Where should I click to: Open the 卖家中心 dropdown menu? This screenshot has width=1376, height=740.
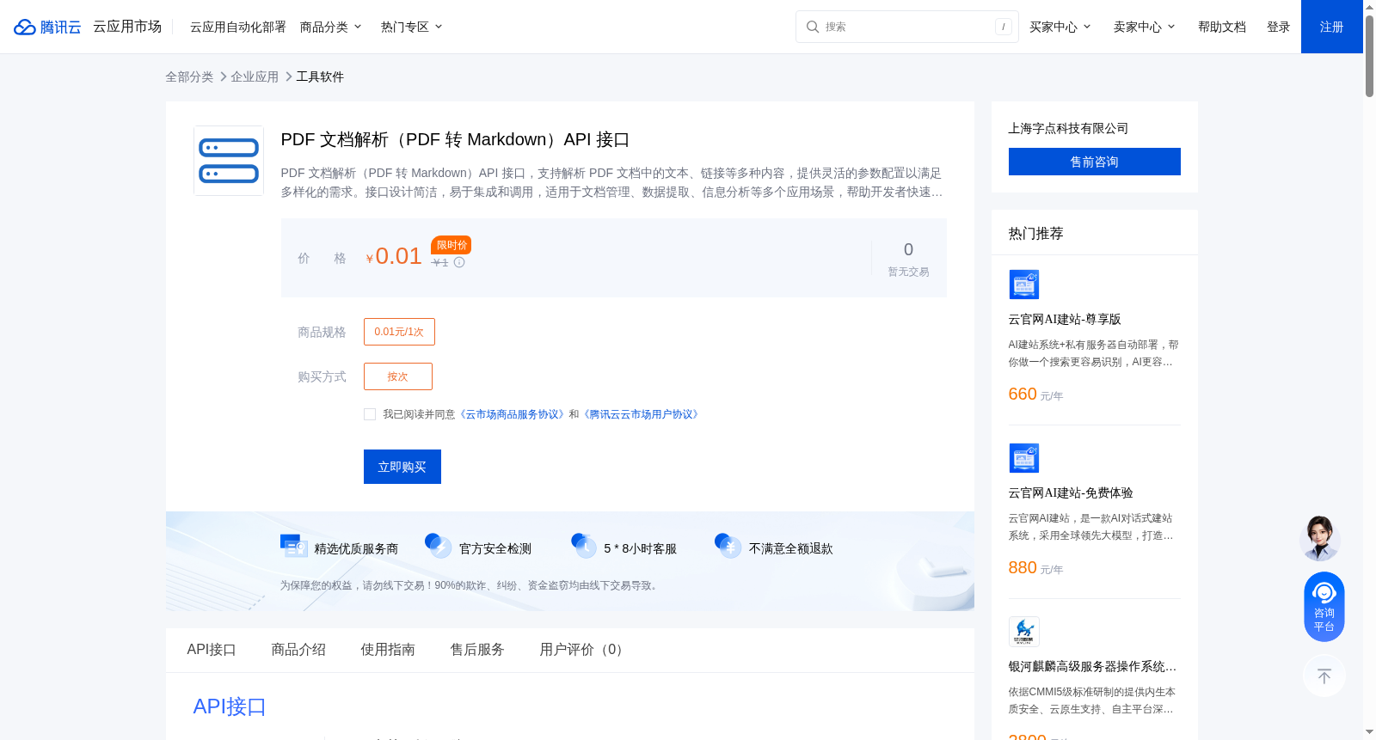(x=1144, y=27)
